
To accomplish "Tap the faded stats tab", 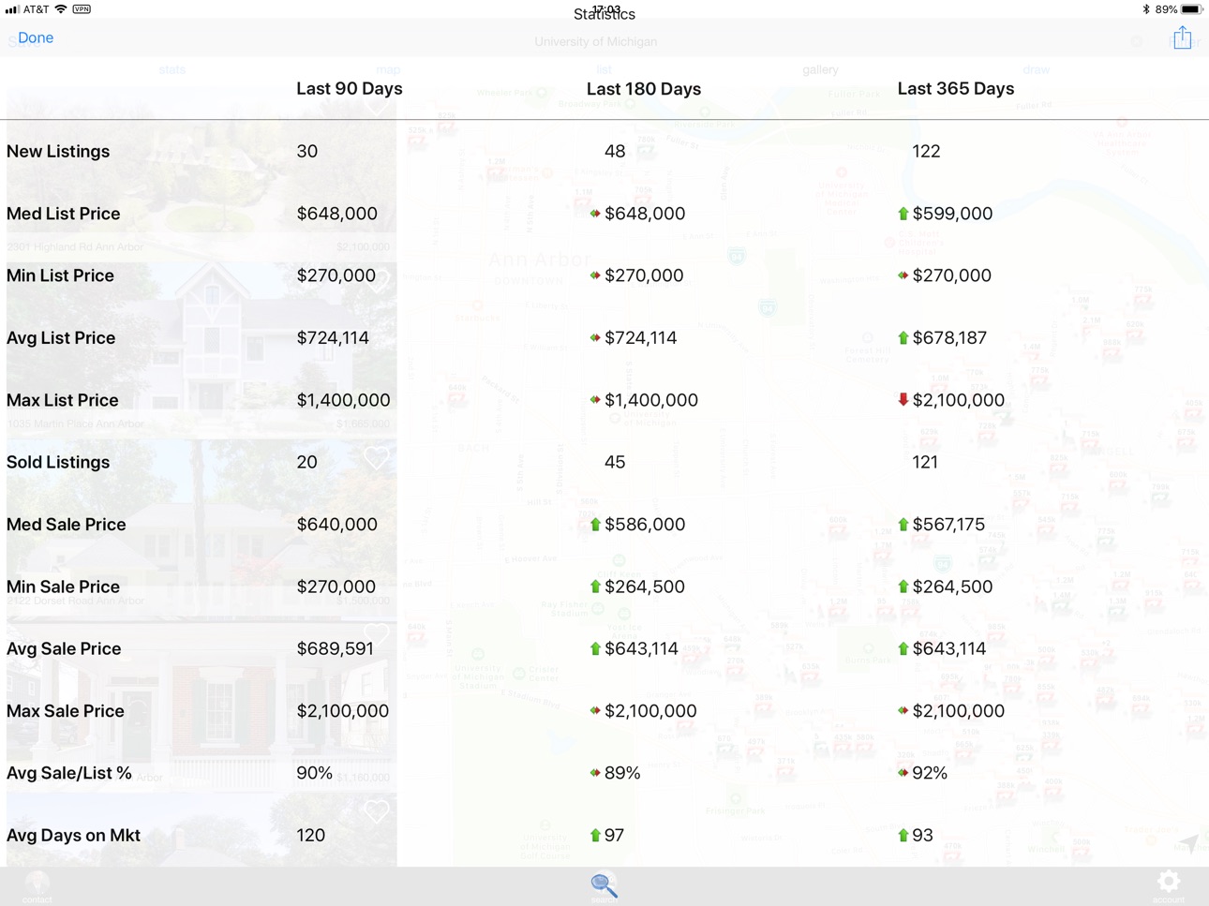I will 172,70.
